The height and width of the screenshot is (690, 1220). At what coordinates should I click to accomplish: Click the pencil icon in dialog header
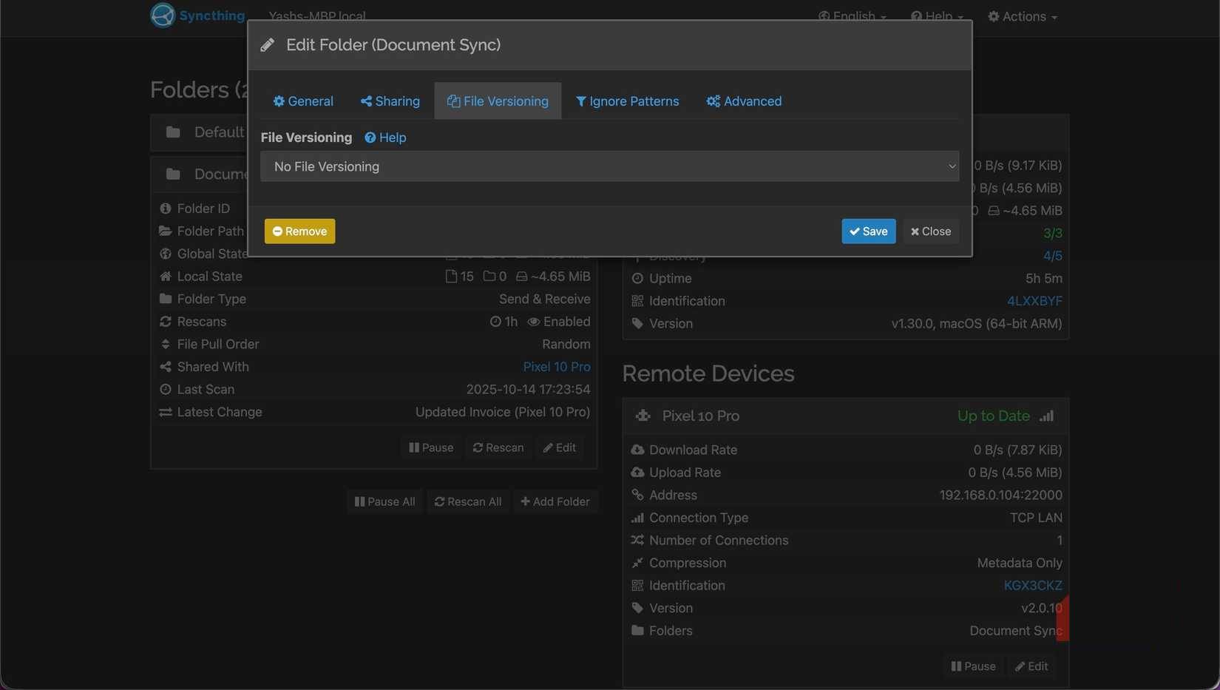[268, 45]
